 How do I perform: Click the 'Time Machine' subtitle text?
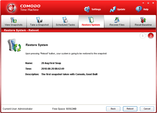(x=30, y=10)
